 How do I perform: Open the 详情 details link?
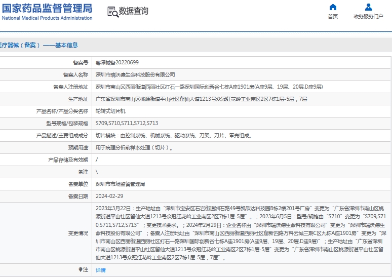100,270
